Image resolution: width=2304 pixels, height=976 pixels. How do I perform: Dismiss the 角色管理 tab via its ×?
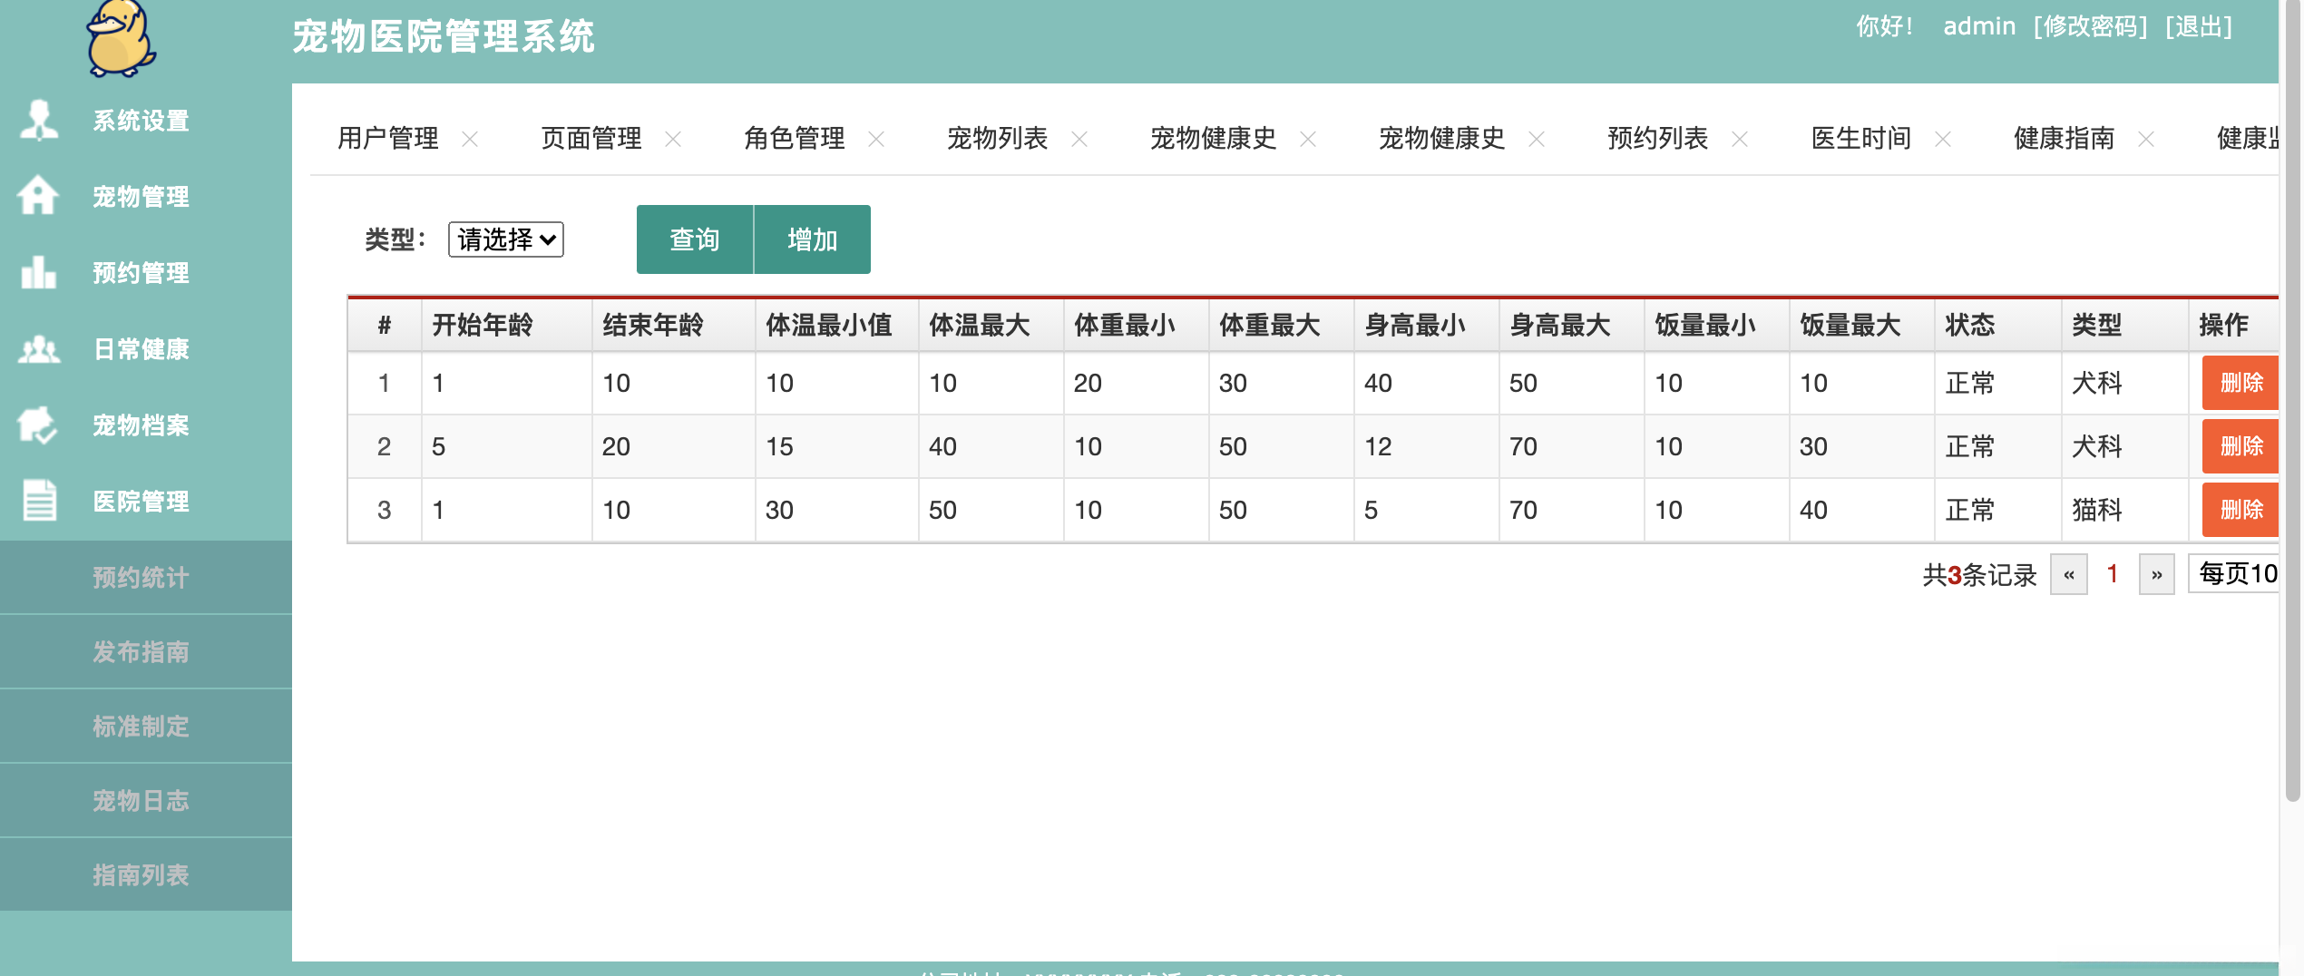(x=876, y=141)
